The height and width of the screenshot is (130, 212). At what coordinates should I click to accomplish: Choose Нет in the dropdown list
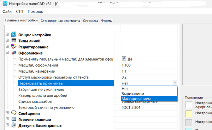(x=149, y=89)
